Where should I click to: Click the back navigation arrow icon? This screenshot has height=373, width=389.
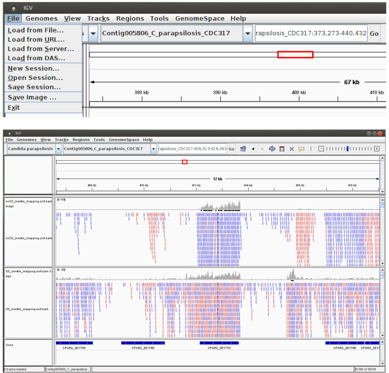point(253,149)
